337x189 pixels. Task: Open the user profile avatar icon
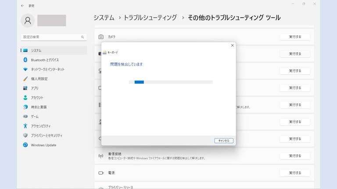click(28, 21)
